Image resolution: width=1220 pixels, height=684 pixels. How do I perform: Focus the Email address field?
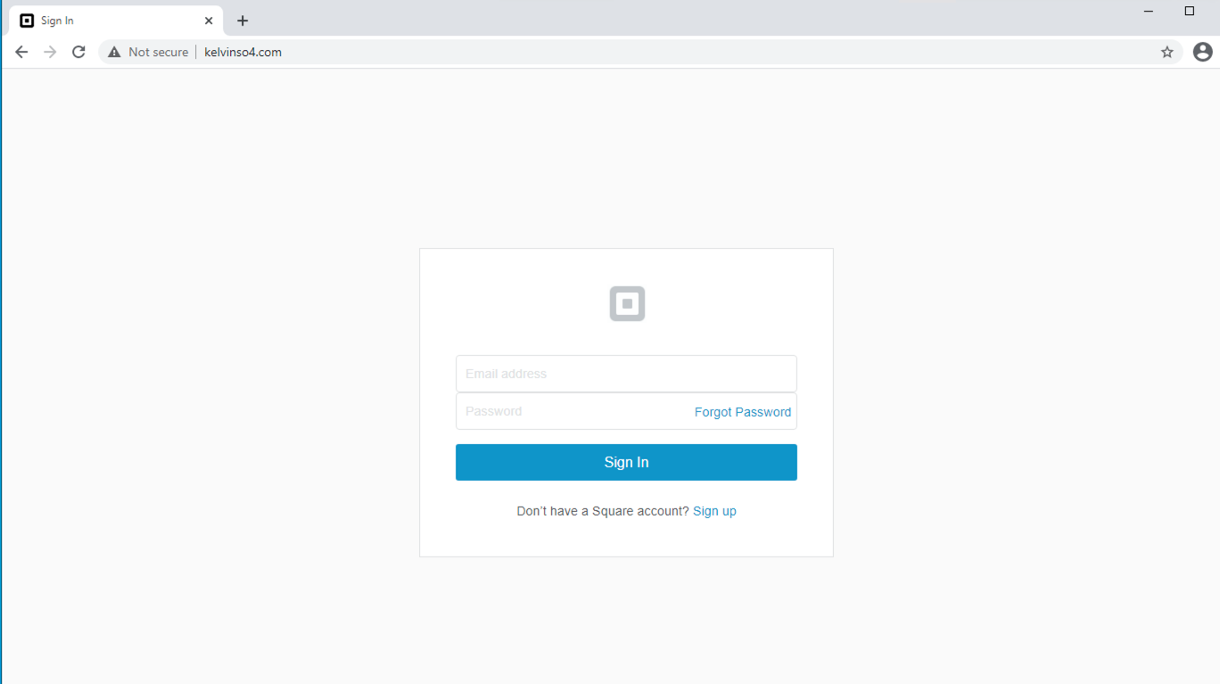click(626, 374)
